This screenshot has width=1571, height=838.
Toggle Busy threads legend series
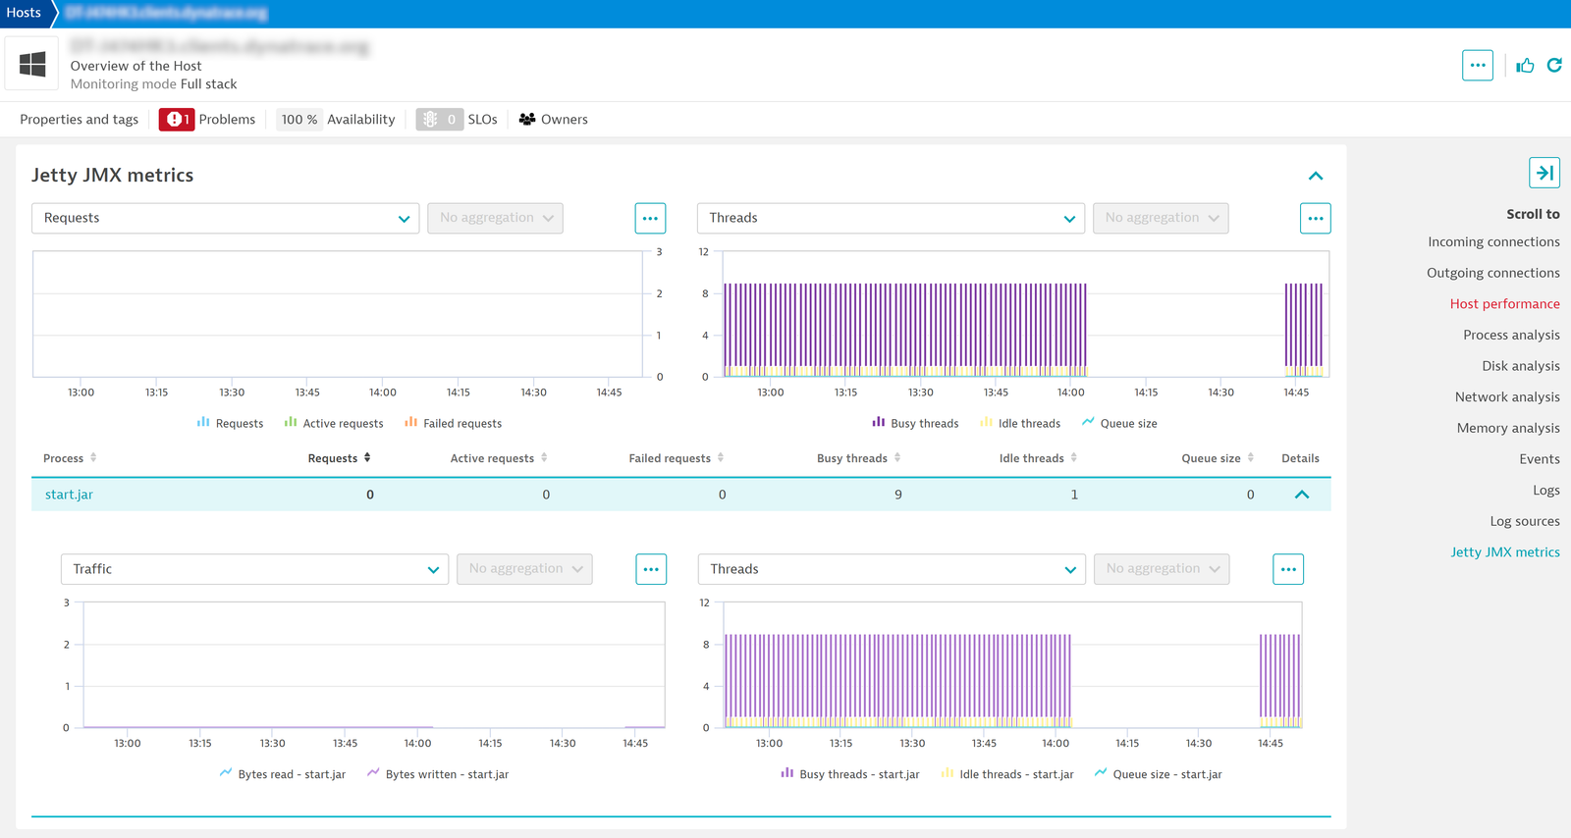(x=915, y=423)
